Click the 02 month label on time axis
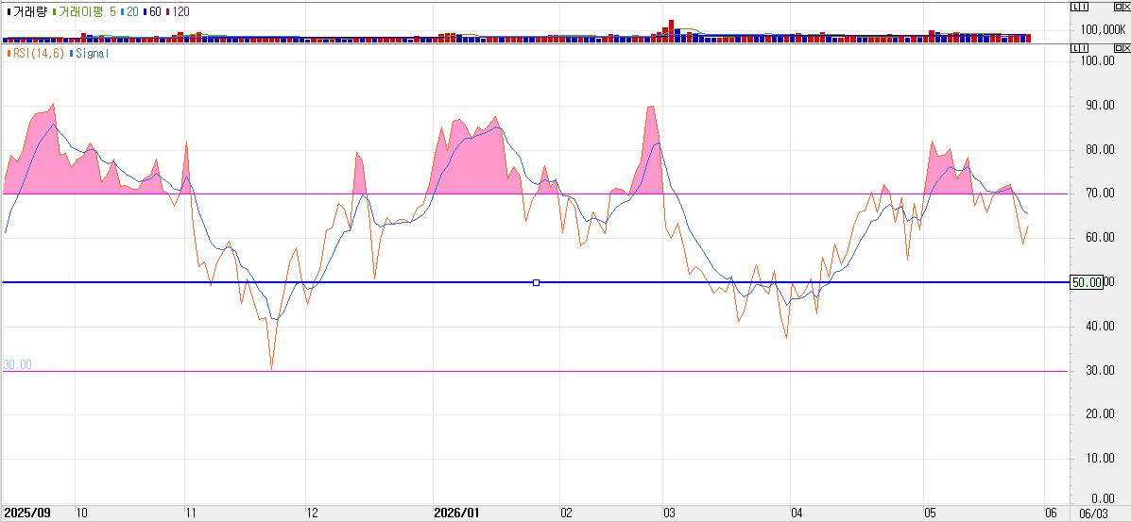 coord(566,514)
